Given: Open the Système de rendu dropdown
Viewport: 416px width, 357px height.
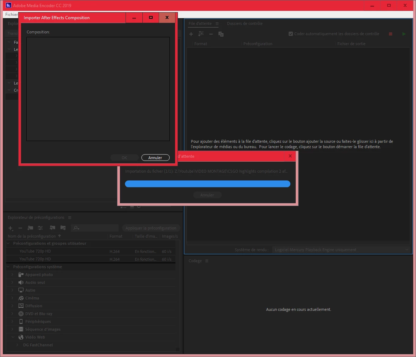Looking at the screenshot, I should 341,250.
